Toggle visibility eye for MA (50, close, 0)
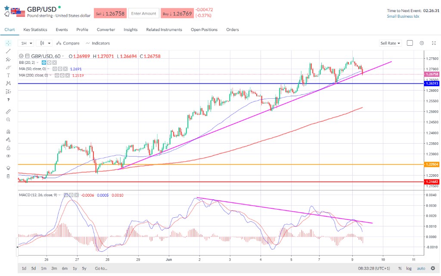The width and height of the screenshot is (441, 276). coord(55,69)
